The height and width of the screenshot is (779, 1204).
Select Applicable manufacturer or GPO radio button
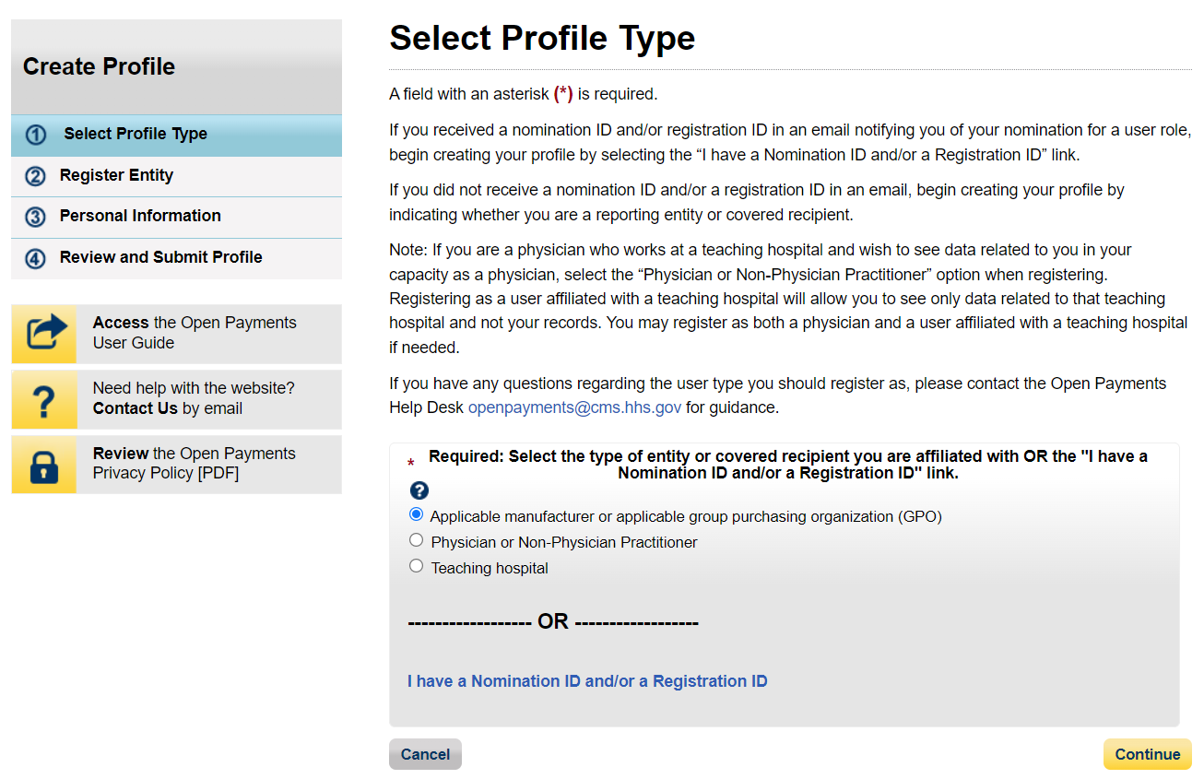[417, 514]
